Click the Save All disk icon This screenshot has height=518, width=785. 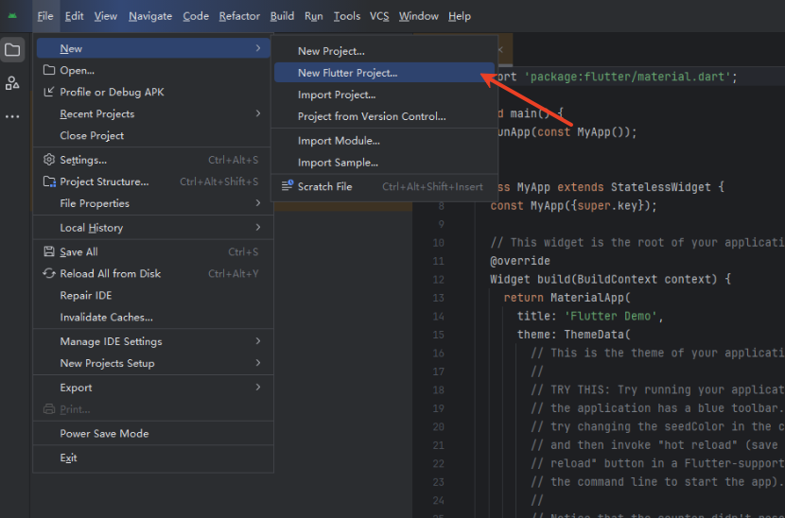pyautogui.click(x=49, y=252)
